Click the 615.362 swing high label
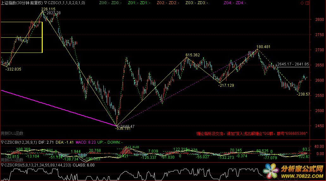Viewport: 326px width, 181px height. click(193, 55)
